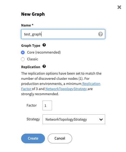This screenshot has width=126, height=152.
Task: Click into the replication Factor box
Action: pyautogui.click(x=47, y=105)
